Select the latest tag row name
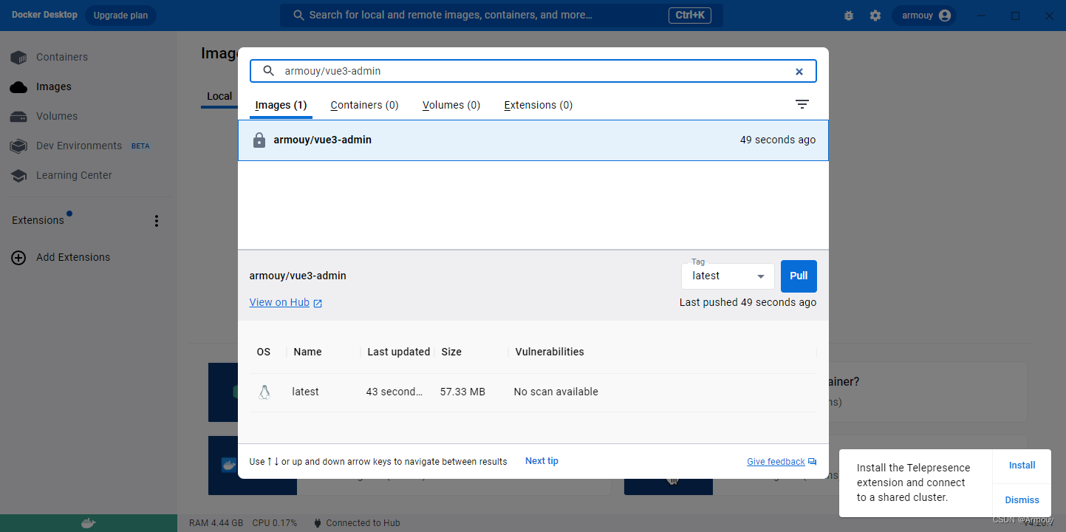Viewport: 1066px width, 532px height. coord(305,392)
